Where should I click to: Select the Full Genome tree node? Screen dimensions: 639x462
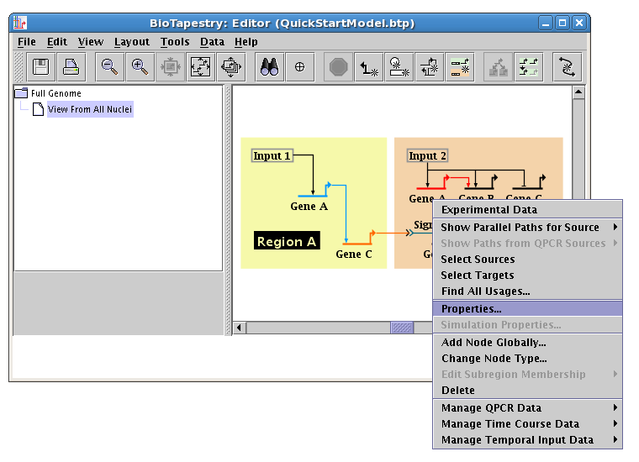(55, 93)
